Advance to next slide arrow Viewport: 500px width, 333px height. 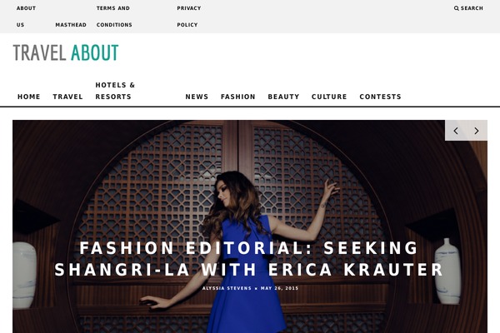click(477, 131)
